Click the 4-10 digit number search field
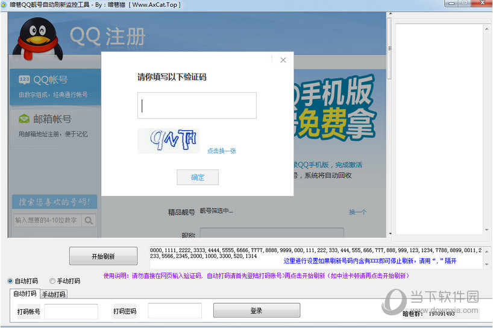 point(48,221)
